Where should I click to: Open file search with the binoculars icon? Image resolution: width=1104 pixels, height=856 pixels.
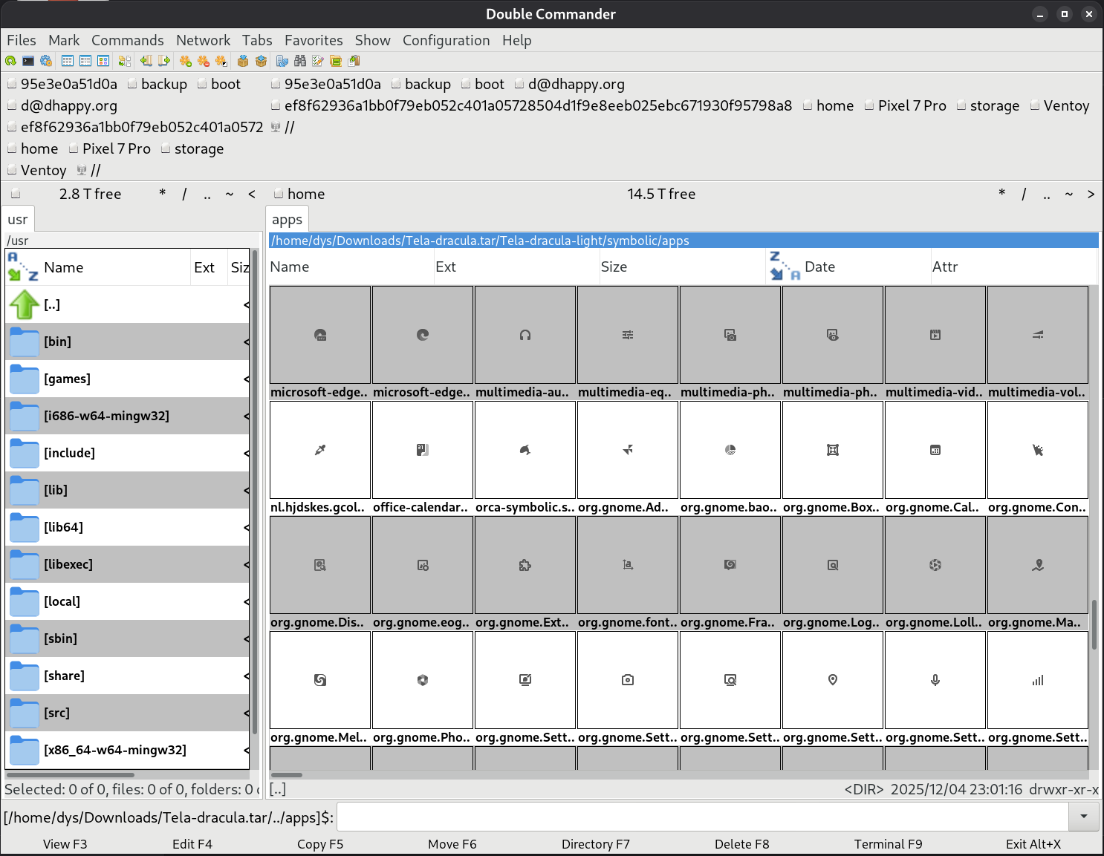(300, 61)
